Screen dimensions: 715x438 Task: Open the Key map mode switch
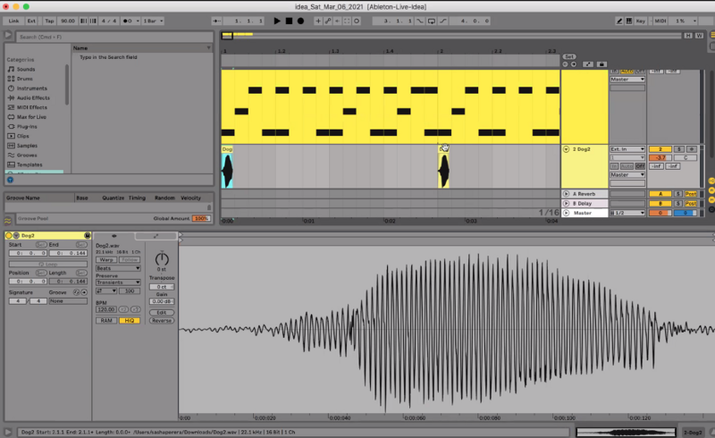pyautogui.click(x=640, y=20)
